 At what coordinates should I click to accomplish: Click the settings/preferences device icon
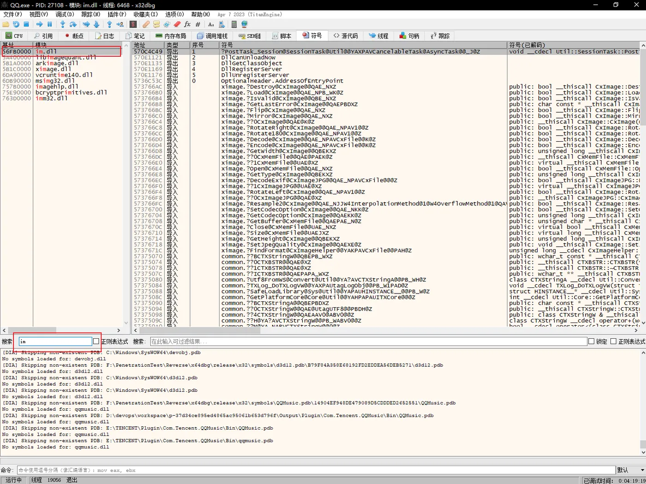pyautogui.click(x=221, y=24)
